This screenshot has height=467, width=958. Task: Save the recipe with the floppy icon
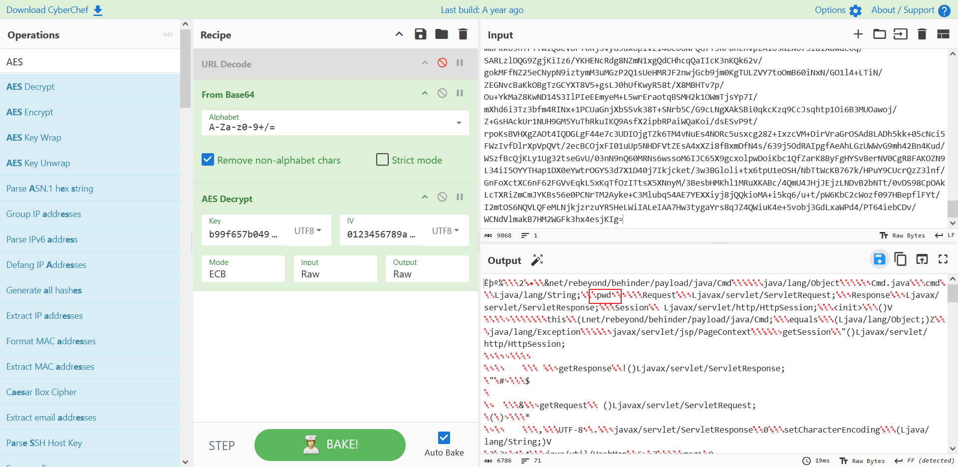pyautogui.click(x=421, y=34)
